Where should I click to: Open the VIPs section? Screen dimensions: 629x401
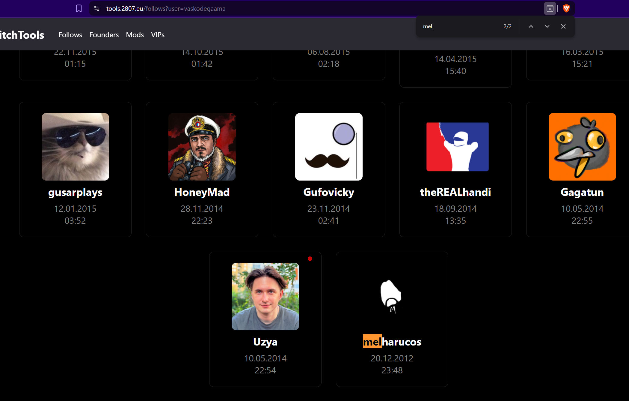[x=158, y=35]
